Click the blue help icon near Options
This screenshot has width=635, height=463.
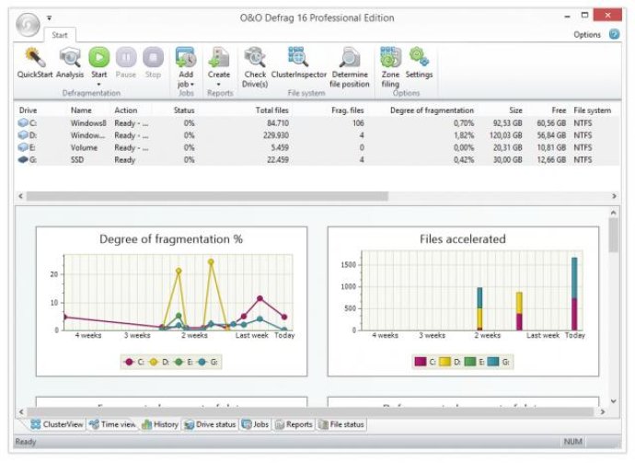tap(615, 34)
